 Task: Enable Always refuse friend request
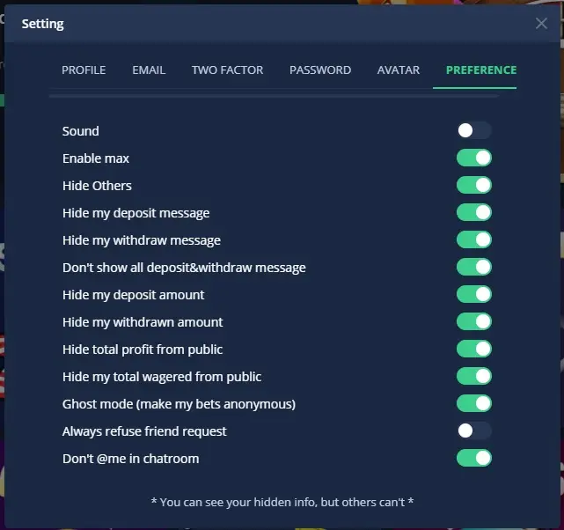point(474,431)
